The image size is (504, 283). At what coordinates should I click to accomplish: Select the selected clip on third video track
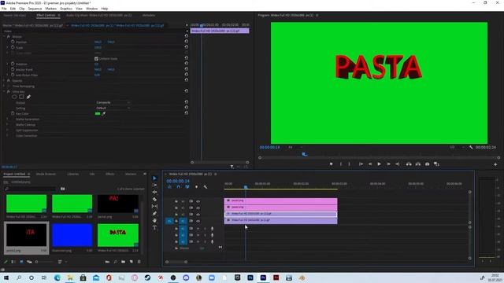point(280,214)
